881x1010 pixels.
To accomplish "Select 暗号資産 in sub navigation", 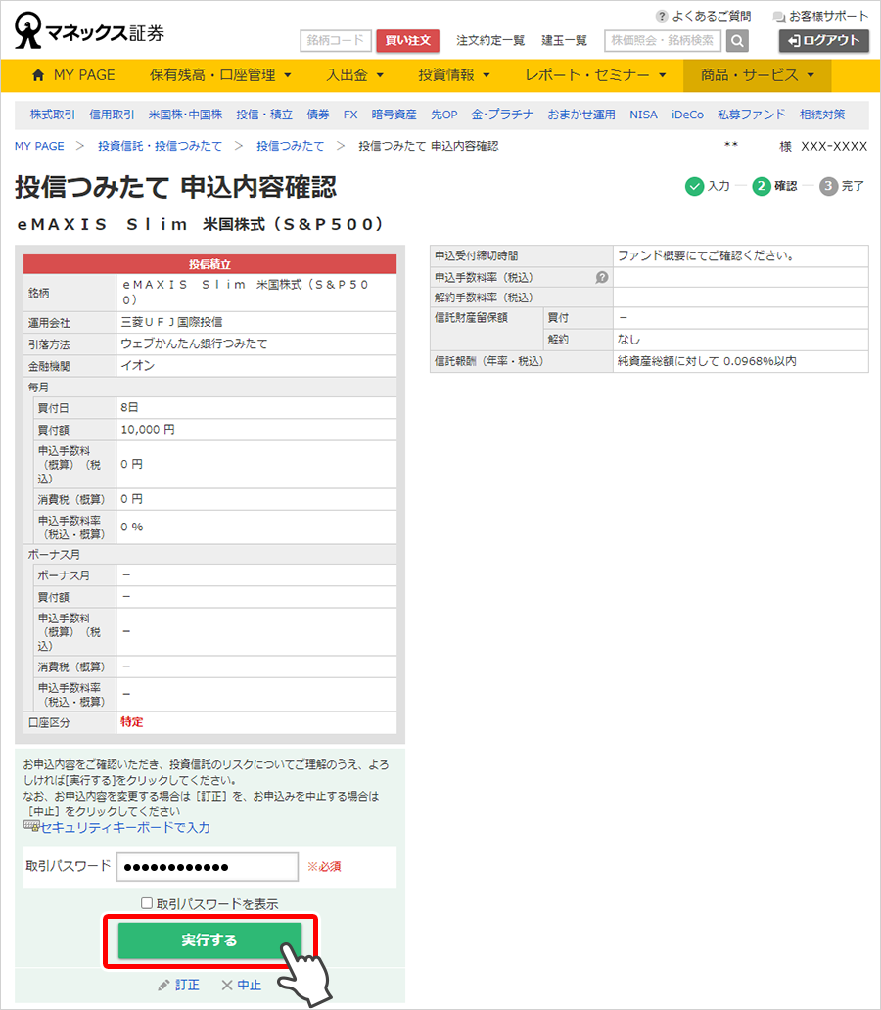I will (394, 115).
